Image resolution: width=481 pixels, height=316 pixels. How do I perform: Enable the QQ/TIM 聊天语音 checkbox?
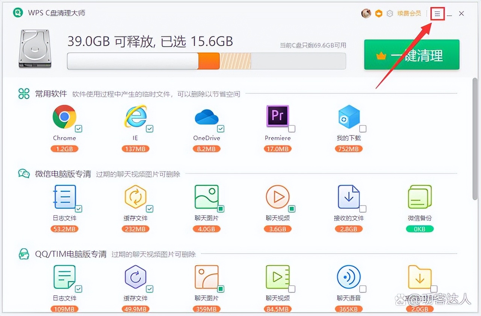[363, 289]
